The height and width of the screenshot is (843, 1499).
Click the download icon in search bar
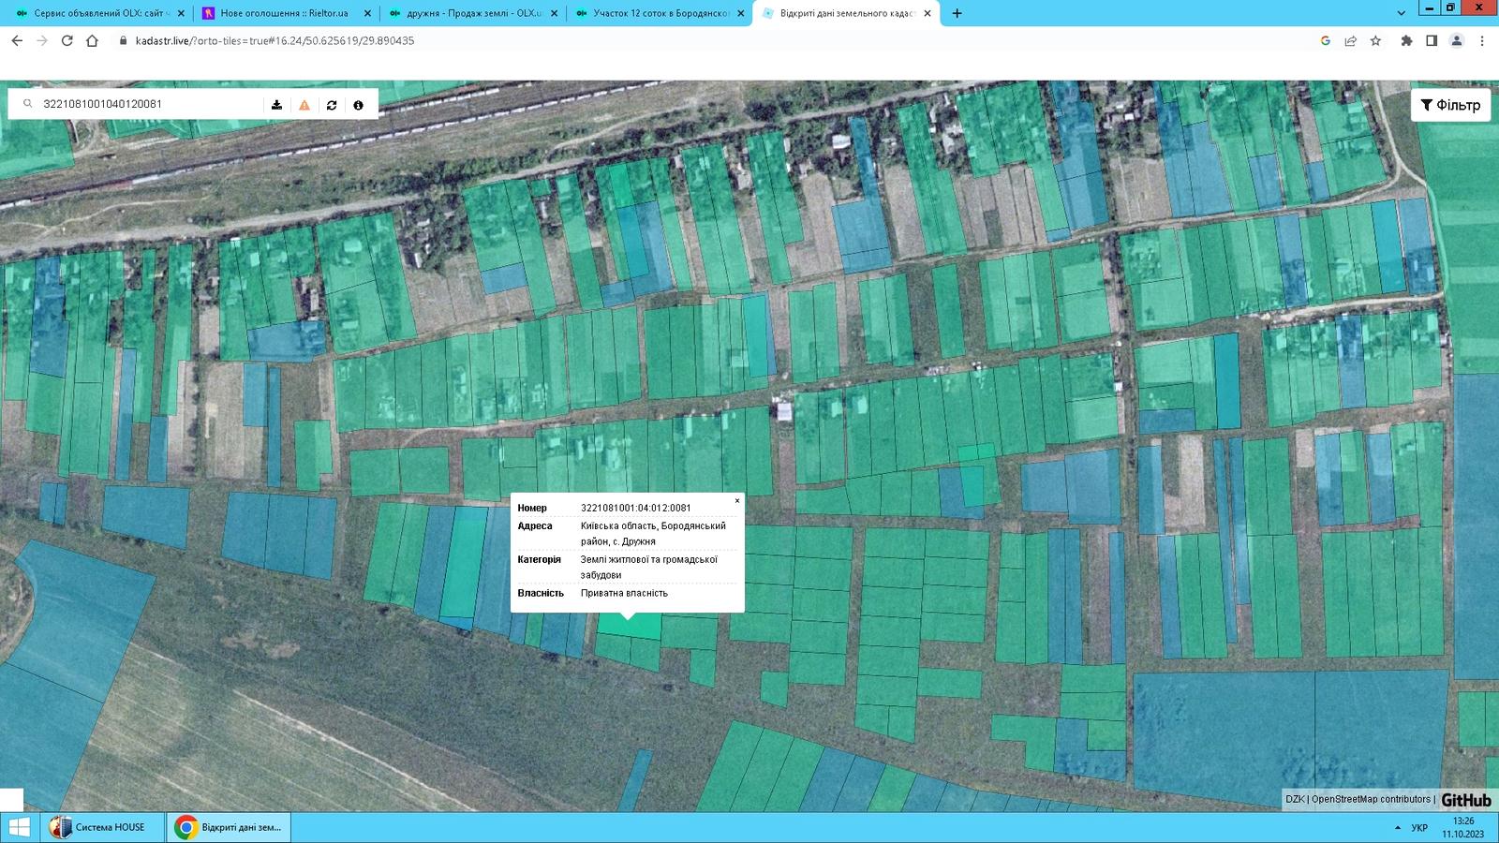pos(276,105)
